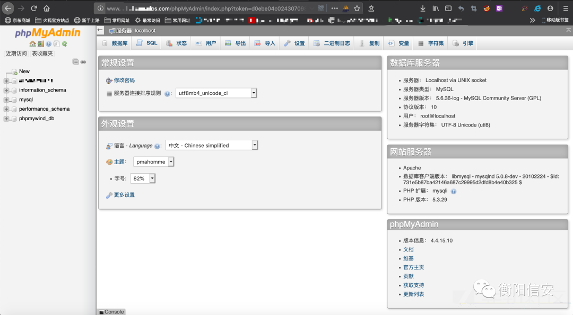Click the screenshot crop icon in browser toolbar

click(474, 8)
